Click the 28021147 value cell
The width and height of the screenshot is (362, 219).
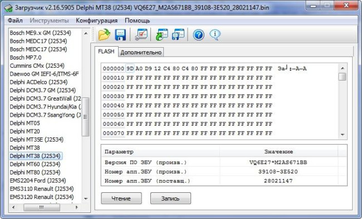278,181
